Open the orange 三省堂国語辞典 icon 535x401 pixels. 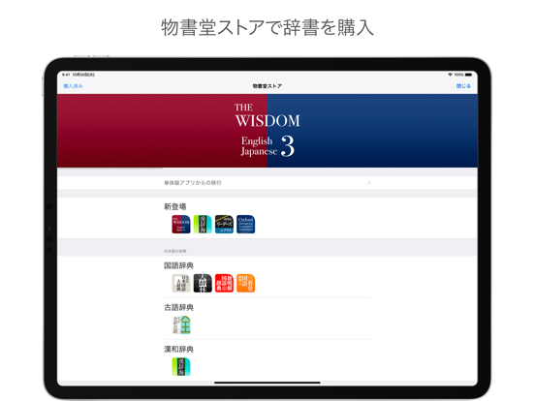[x=245, y=283]
